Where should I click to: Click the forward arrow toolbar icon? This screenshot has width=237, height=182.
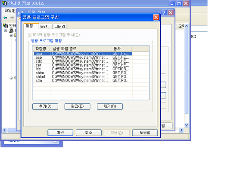12,18
